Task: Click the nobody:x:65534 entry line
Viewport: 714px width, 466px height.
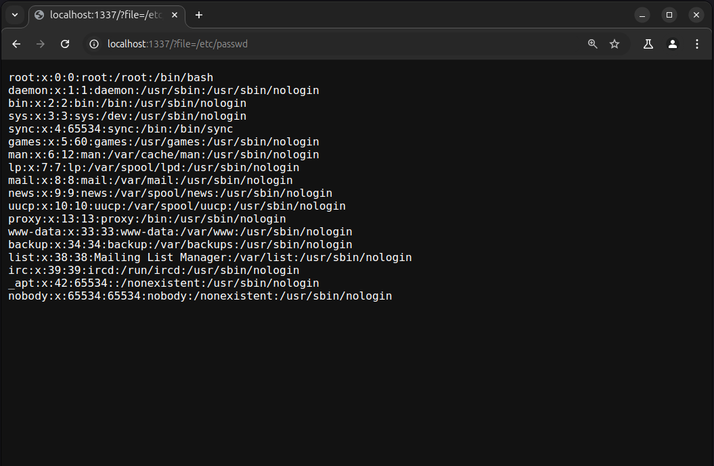Action: click(x=200, y=296)
